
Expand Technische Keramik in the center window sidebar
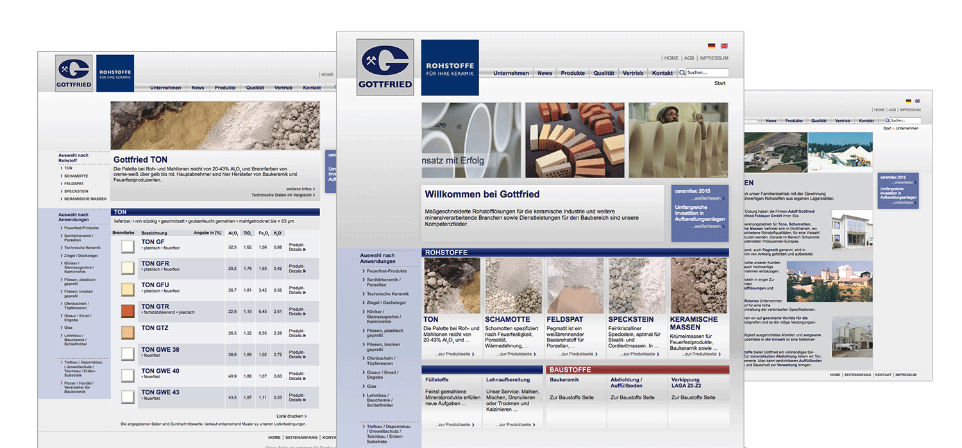click(387, 294)
